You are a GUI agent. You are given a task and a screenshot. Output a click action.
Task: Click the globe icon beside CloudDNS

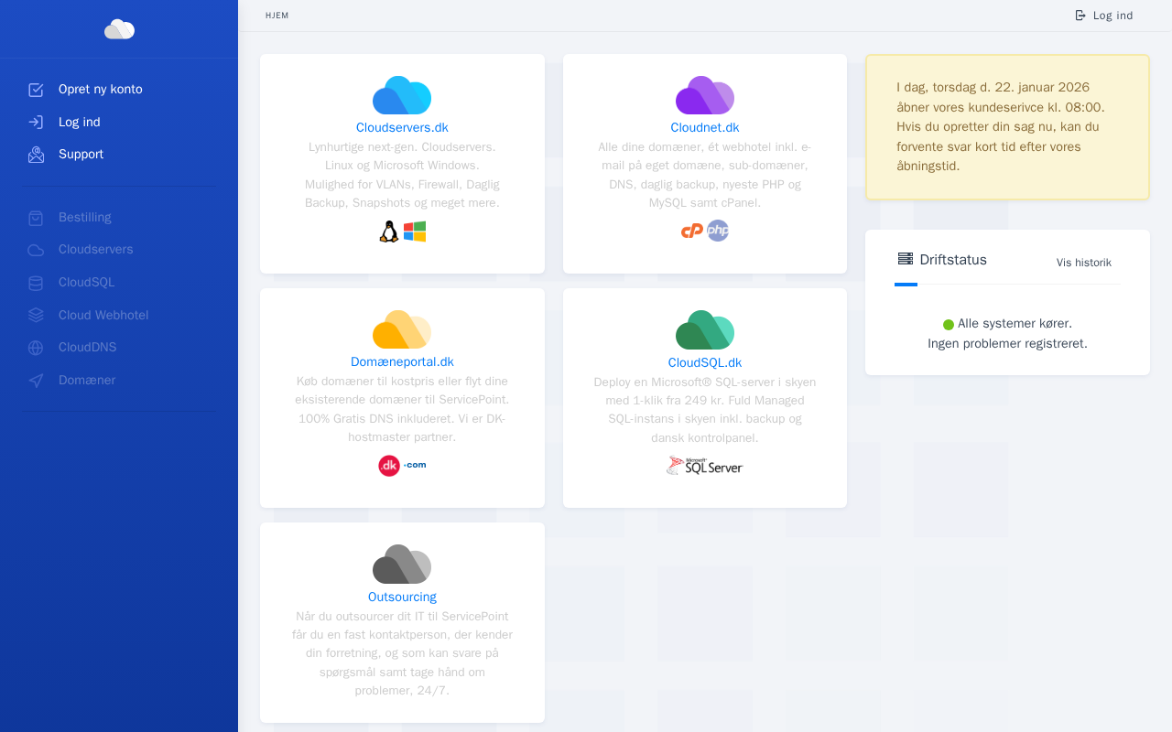[36, 348]
